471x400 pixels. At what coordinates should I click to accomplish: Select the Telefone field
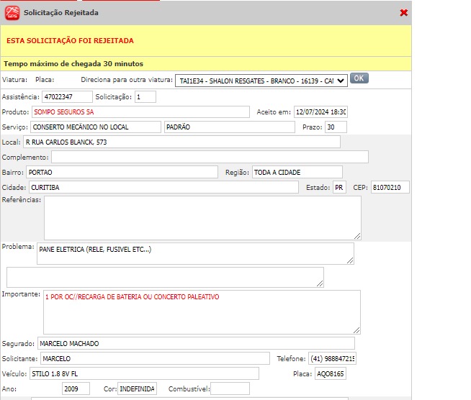coord(332,358)
